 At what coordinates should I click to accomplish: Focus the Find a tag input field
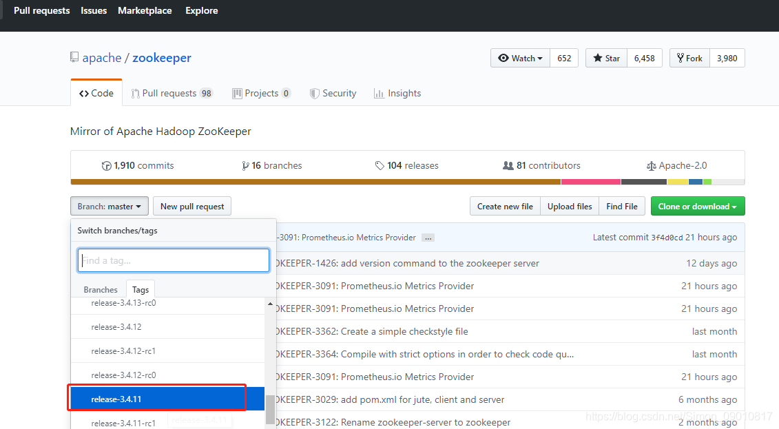[x=174, y=260]
